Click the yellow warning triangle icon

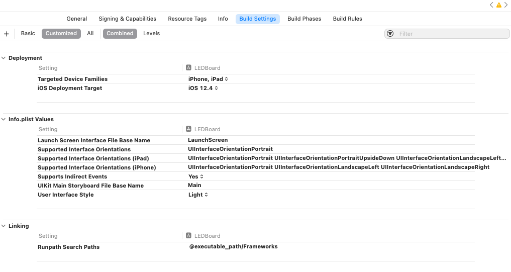(x=498, y=5)
